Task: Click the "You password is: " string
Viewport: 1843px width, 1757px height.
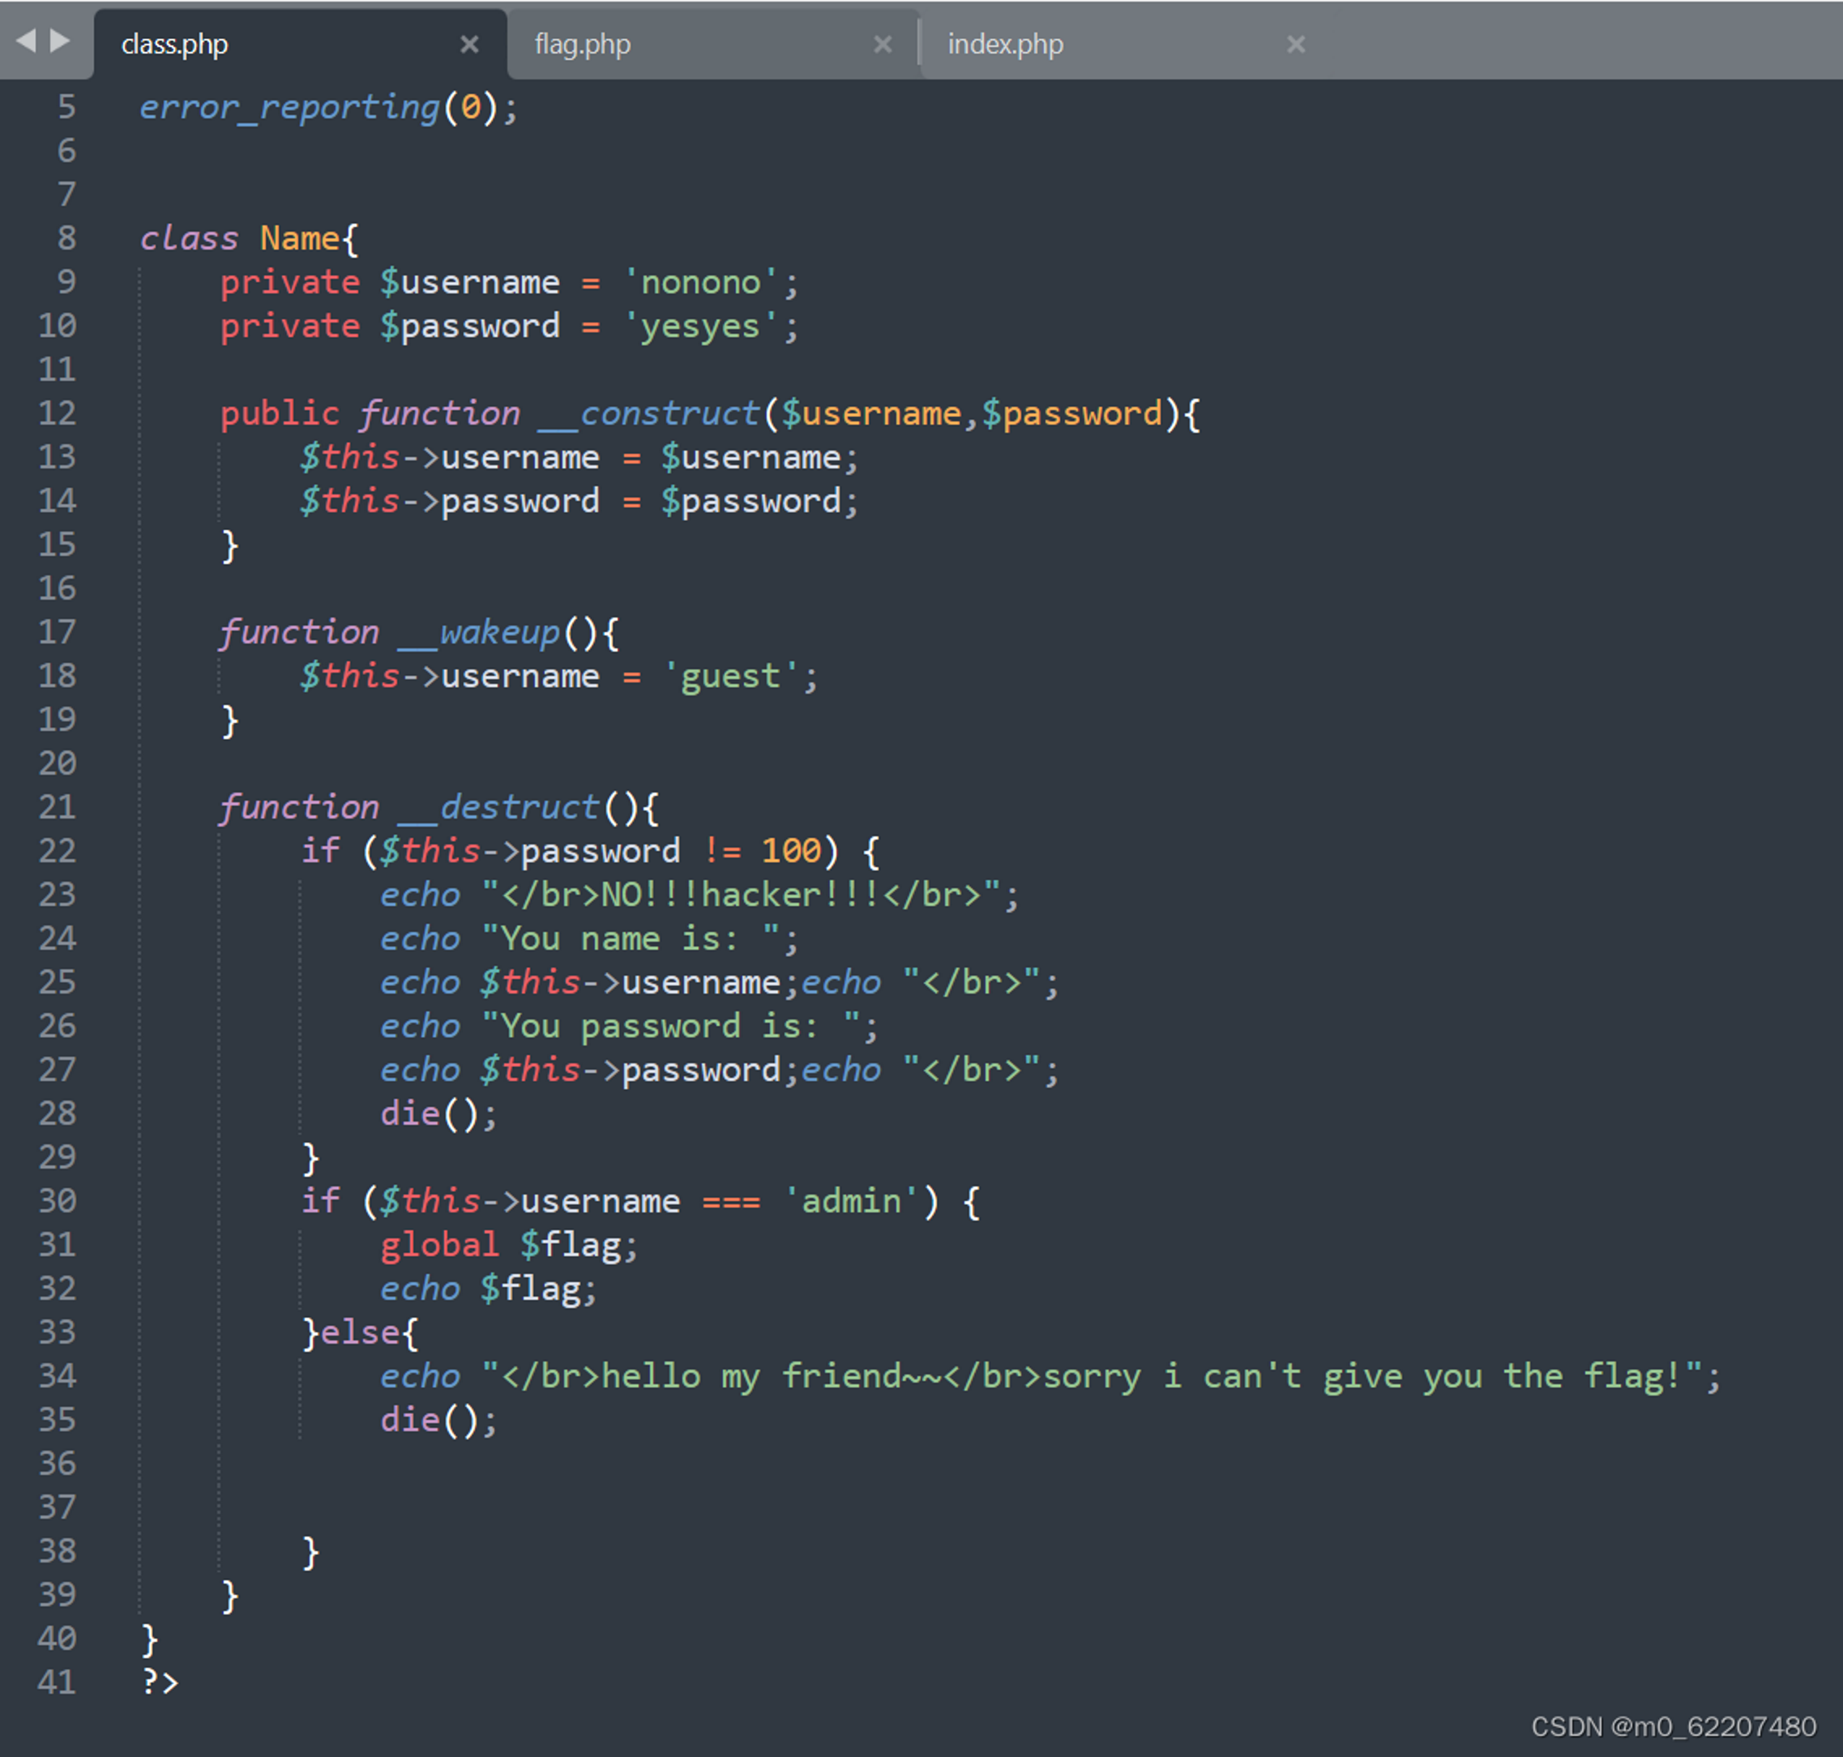Action: pos(670,1028)
